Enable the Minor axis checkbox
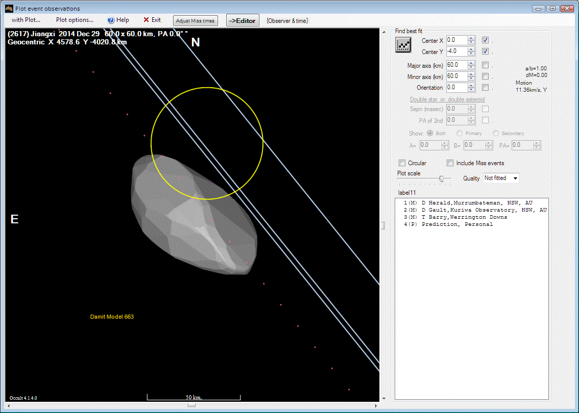 point(485,76)
